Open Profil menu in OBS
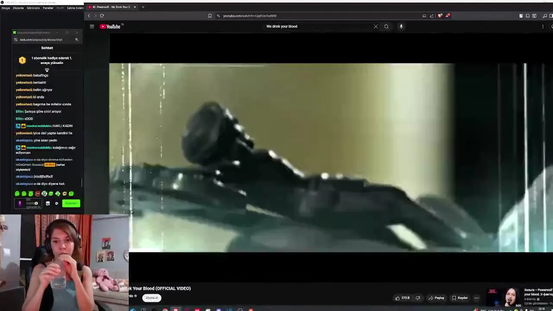This screenshot has width=553, height=311. click(60, 8)
